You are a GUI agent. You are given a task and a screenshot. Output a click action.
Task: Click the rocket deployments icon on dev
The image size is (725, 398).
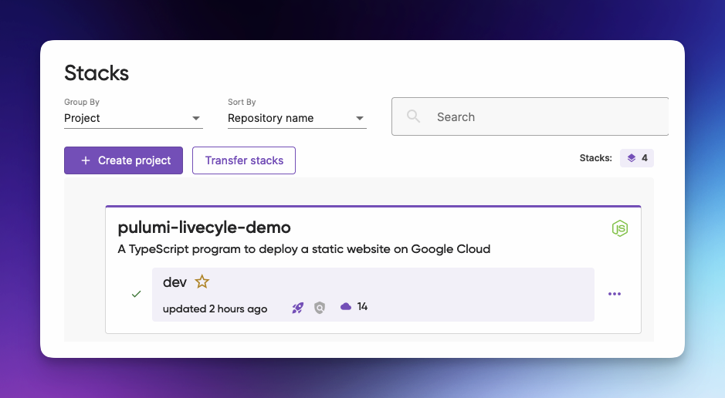(x=297, y=308)
